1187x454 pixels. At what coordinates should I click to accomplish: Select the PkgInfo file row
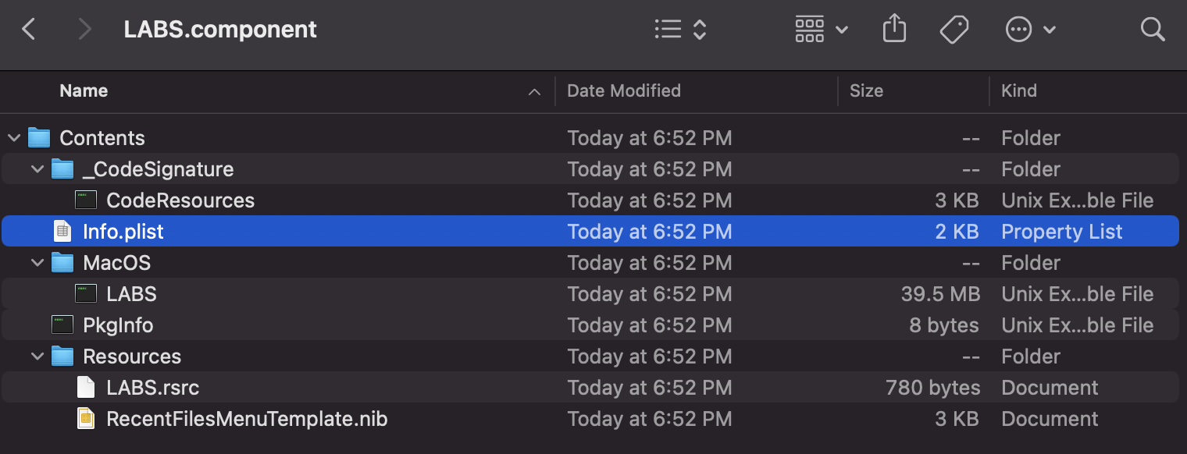click(x=118, y=325)
